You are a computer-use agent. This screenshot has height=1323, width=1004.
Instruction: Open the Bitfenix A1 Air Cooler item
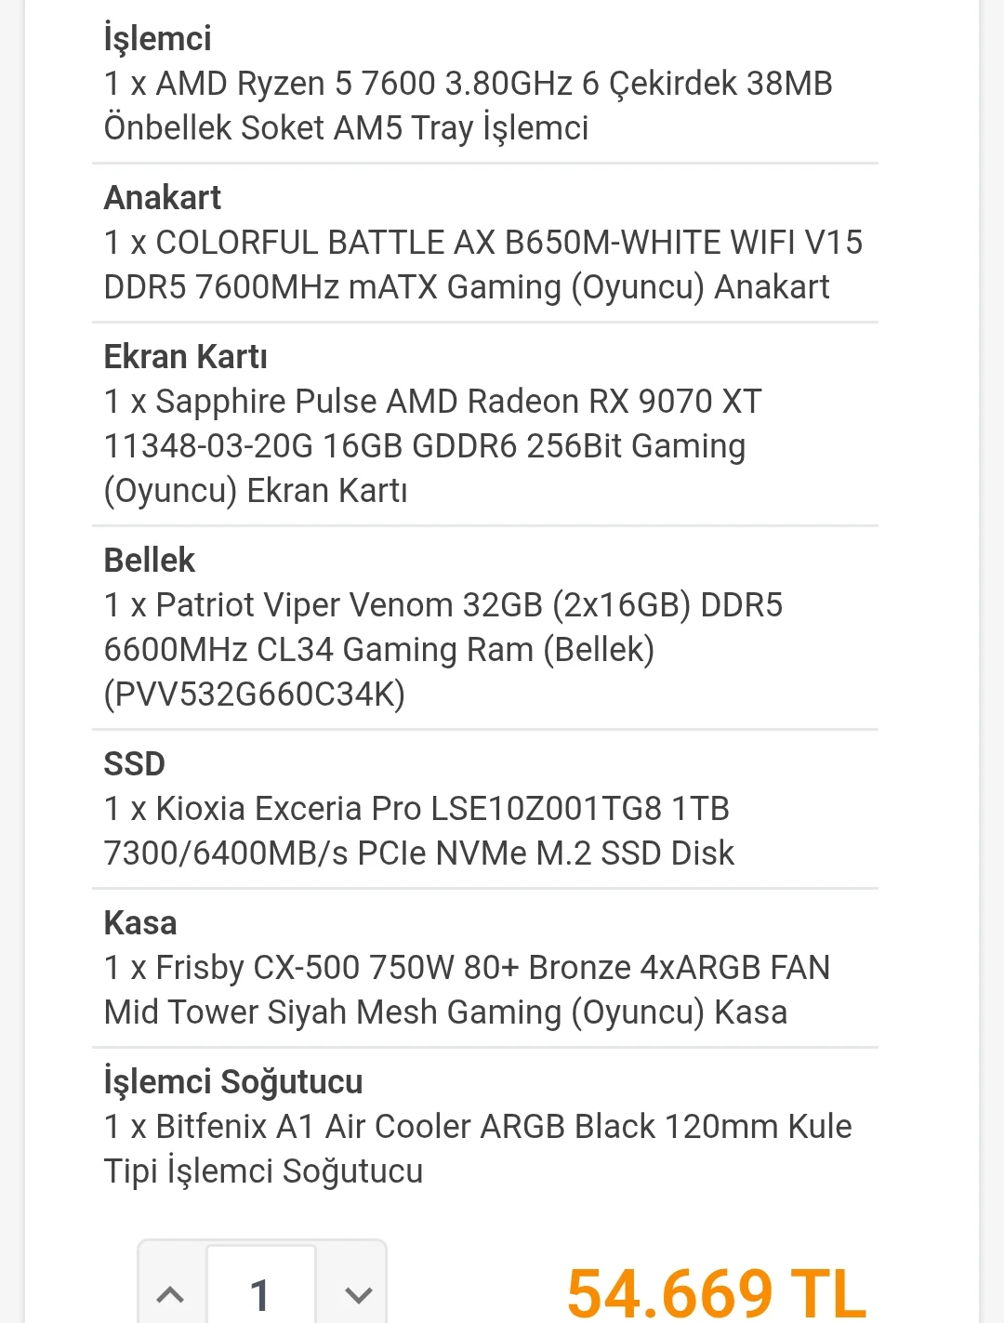478,1149
